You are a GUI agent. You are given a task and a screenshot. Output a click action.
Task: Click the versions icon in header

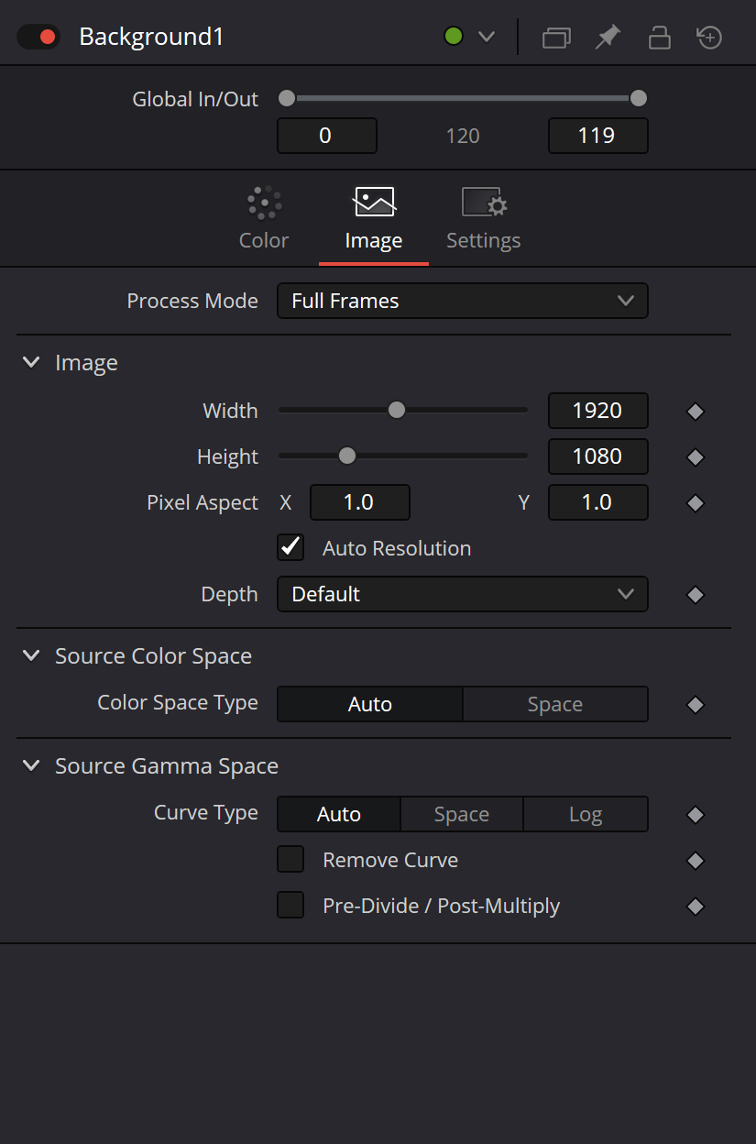pyautogui.click(x=556, y=38)
